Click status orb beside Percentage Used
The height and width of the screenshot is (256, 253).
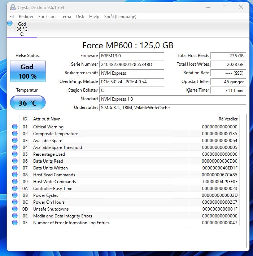15,154
